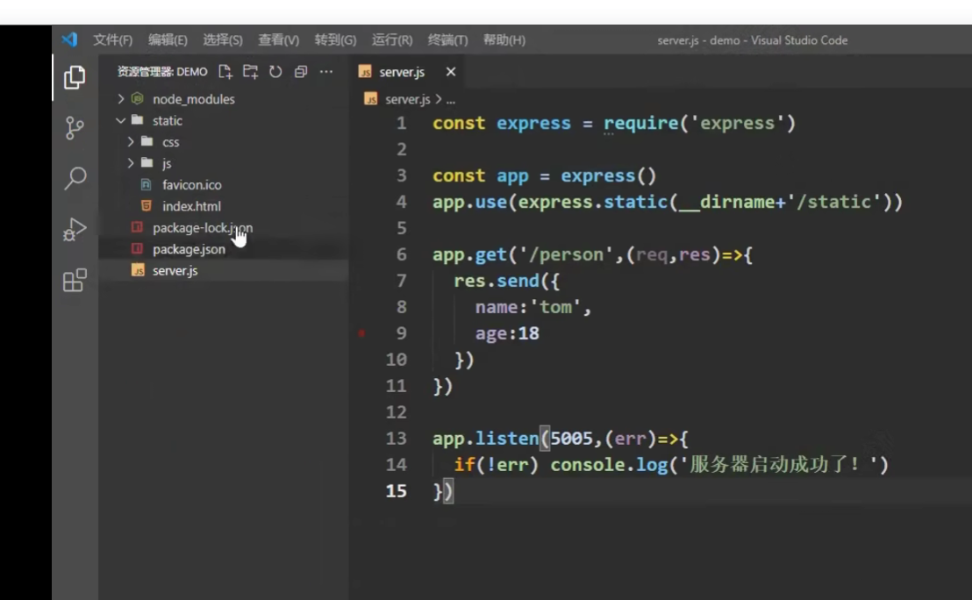Click the JS icon on server.js tab
The image size is (972, 600).
point(365,72)
